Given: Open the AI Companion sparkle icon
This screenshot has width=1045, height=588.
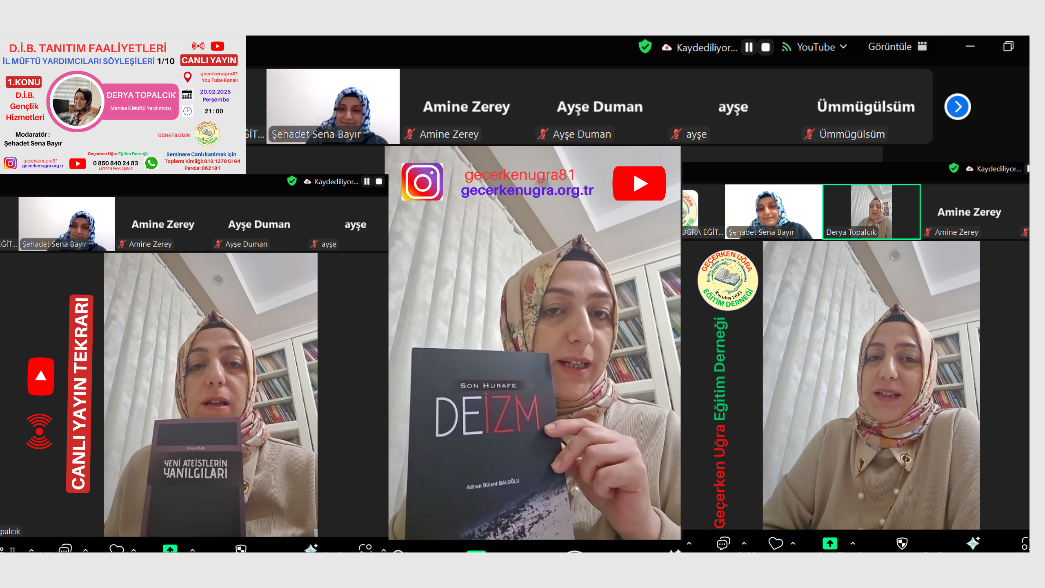Looking at the screenshot, I should pyautogui.click(x=973, y=543).
